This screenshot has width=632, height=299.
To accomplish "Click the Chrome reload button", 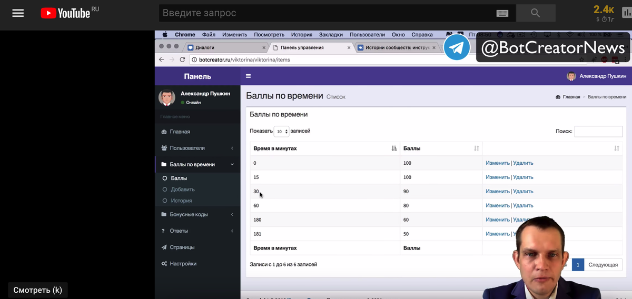I will 183,59.
